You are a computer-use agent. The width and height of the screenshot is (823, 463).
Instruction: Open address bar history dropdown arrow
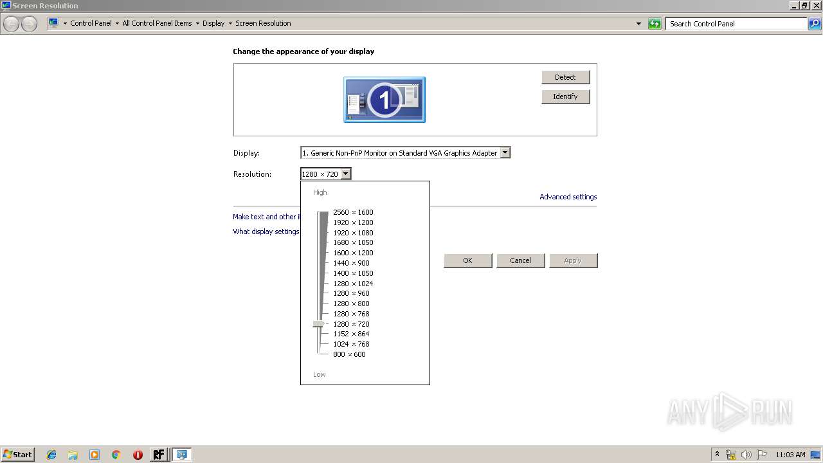638,24
